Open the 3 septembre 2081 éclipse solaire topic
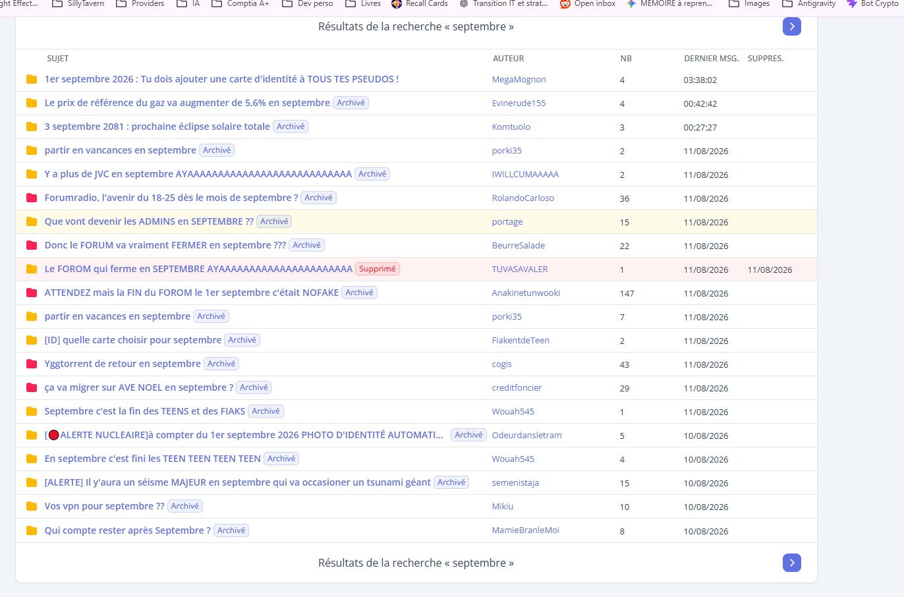Viewport: 904px width, 597px height. tap(157, 127)
